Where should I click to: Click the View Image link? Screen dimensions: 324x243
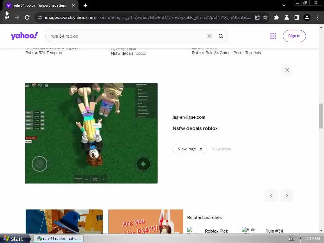click(221, 149)
